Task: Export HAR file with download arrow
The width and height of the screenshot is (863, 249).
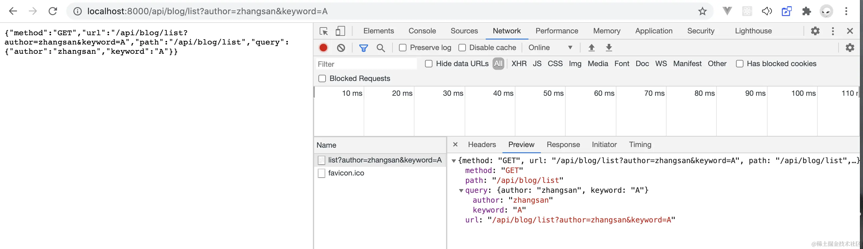Action: click(x=609, y=48)
